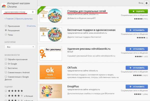
Task: Select the five-star rating filter
Action: (6, 91)
